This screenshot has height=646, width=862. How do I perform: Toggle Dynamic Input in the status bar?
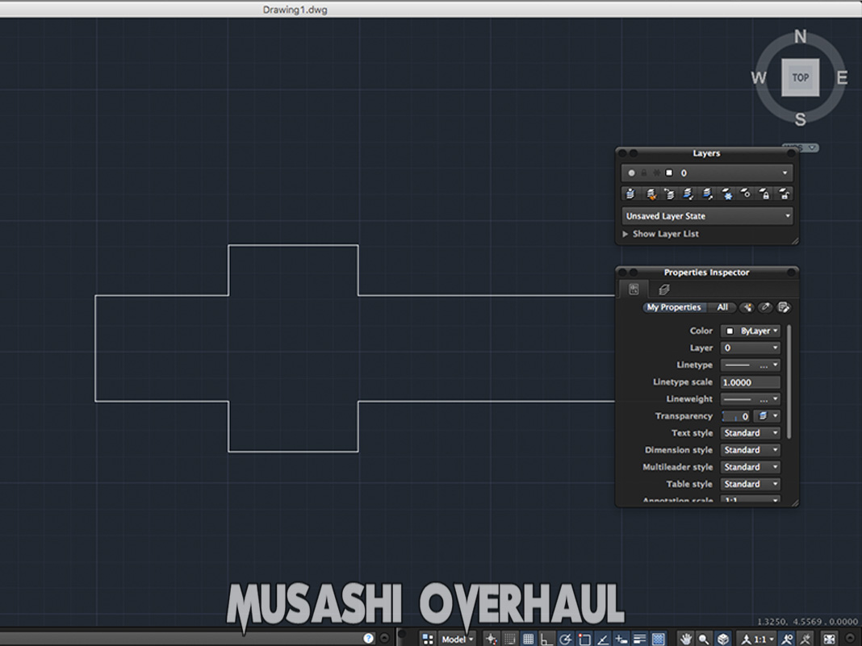[621, 639]
